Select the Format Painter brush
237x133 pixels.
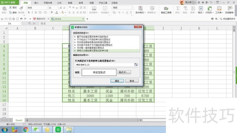coord(21,8)
